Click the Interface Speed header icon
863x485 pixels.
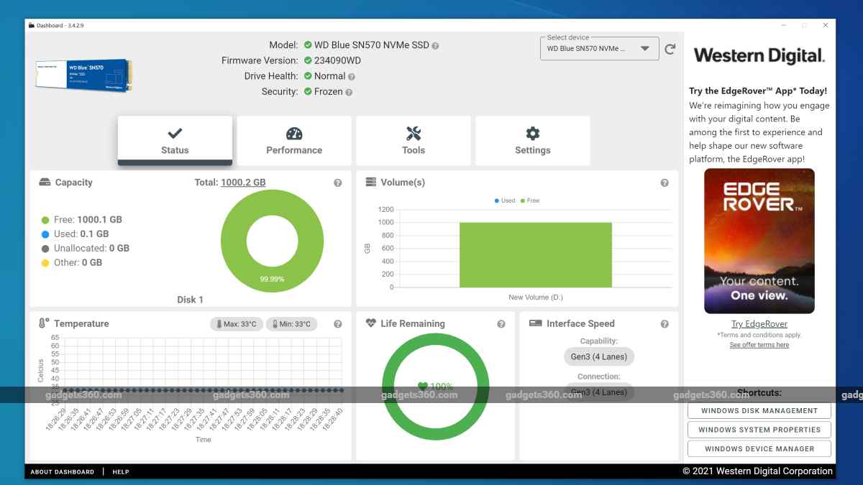[535, 323]
